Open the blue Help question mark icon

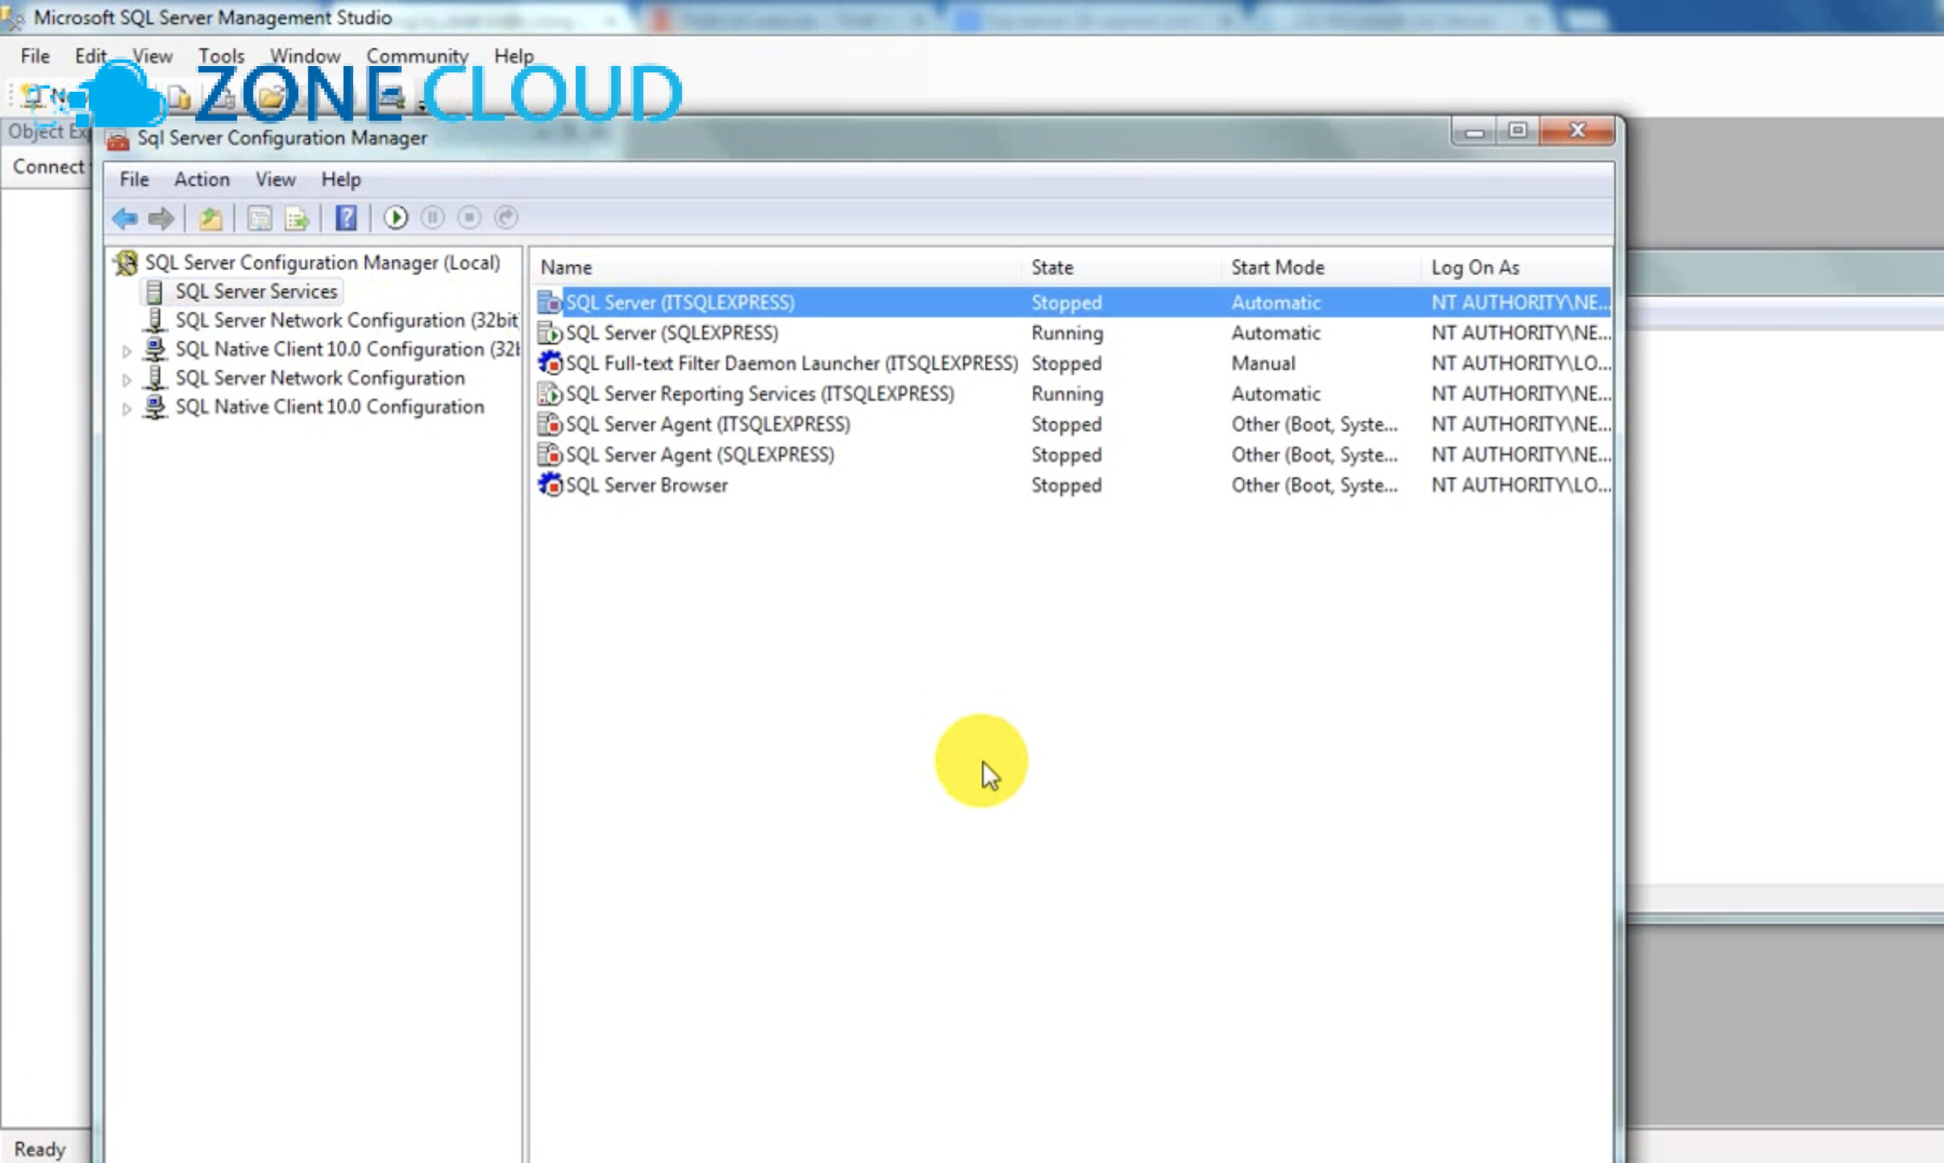[346, 218]
